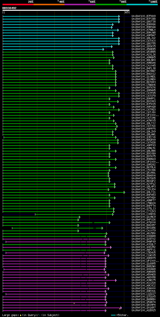Click the UniRef100_A5VAE8 label

point(143,275)
